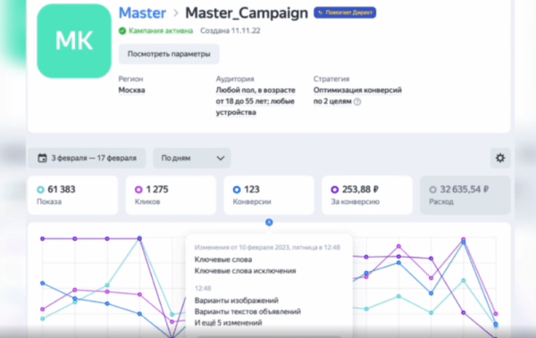The image size is (536, 338).
Task: Click the blue circle on Конверсии card
Action: 237,189
